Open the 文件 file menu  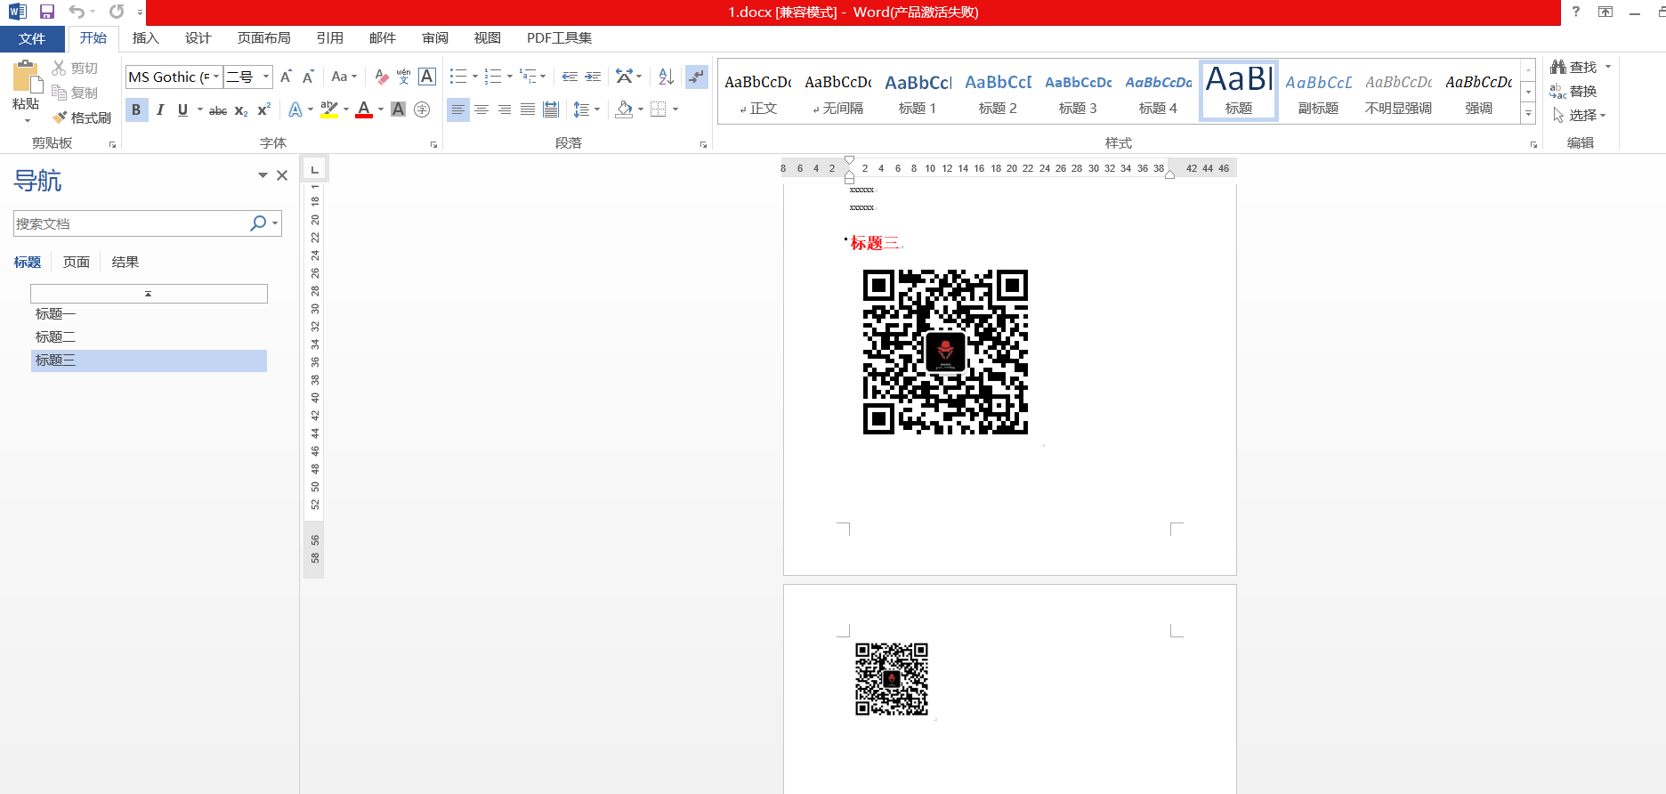pyautogui.click(x=32, y=38)
